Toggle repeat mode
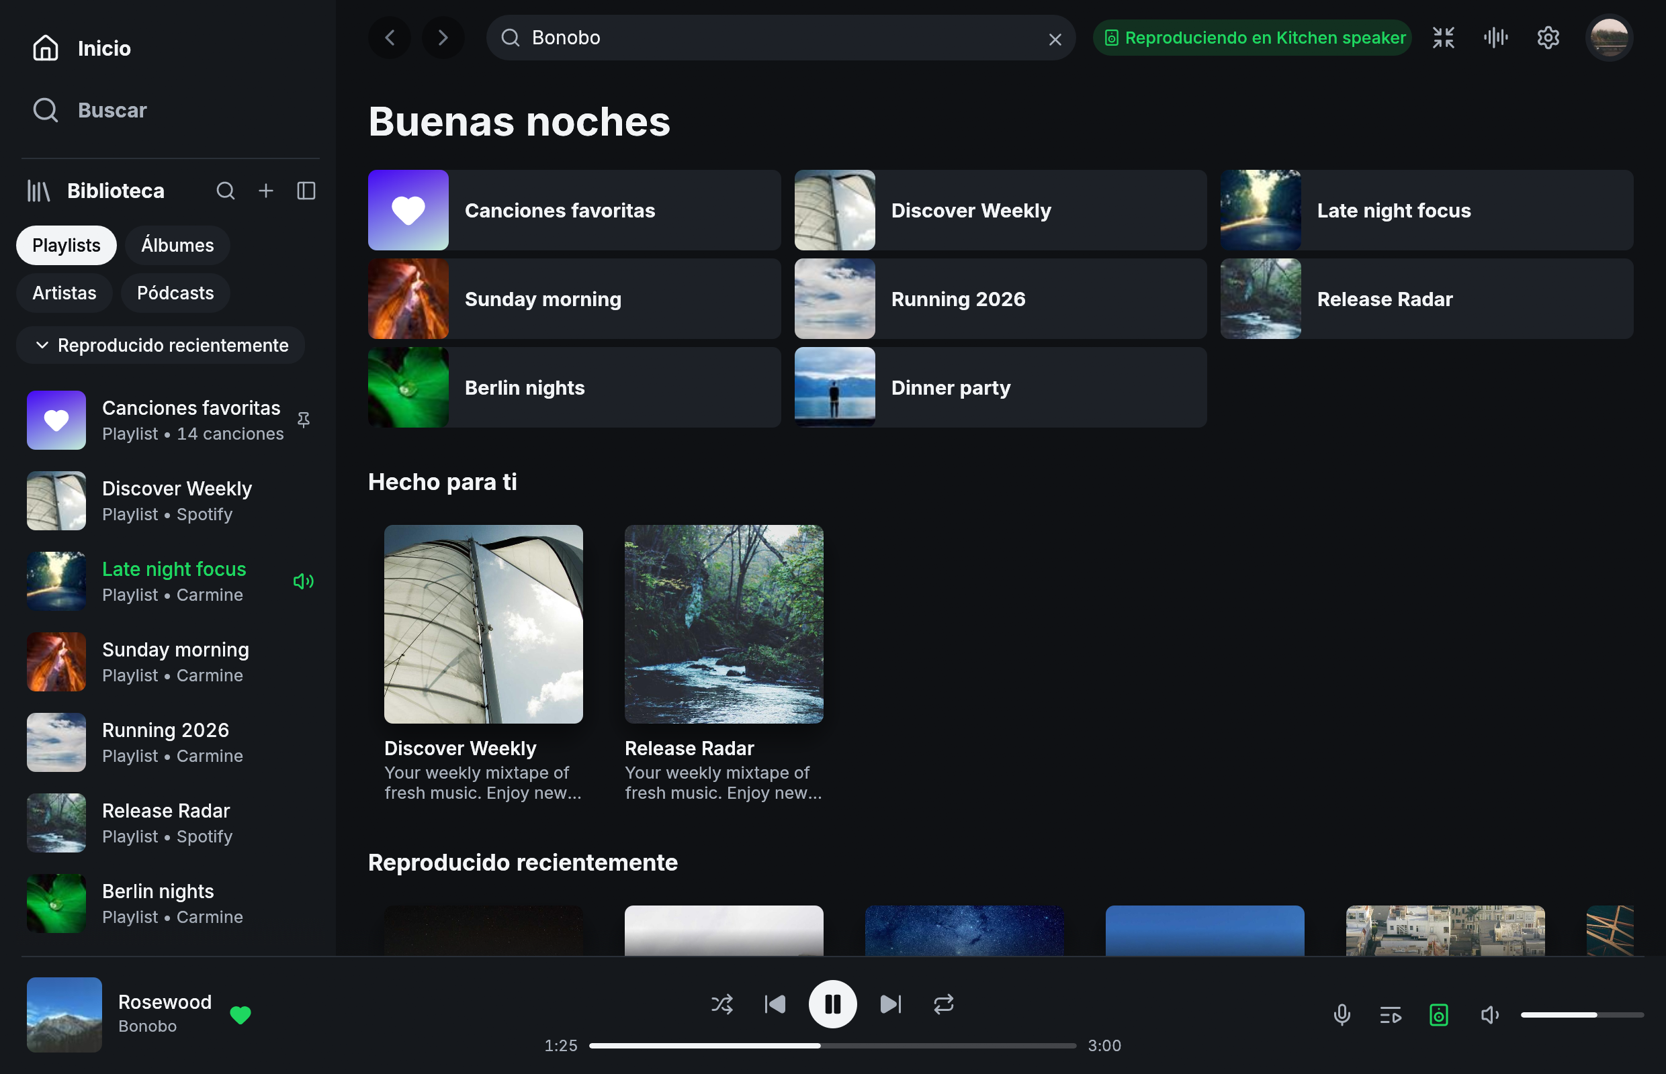1666x1074 pixels. tap(944, 1004)
